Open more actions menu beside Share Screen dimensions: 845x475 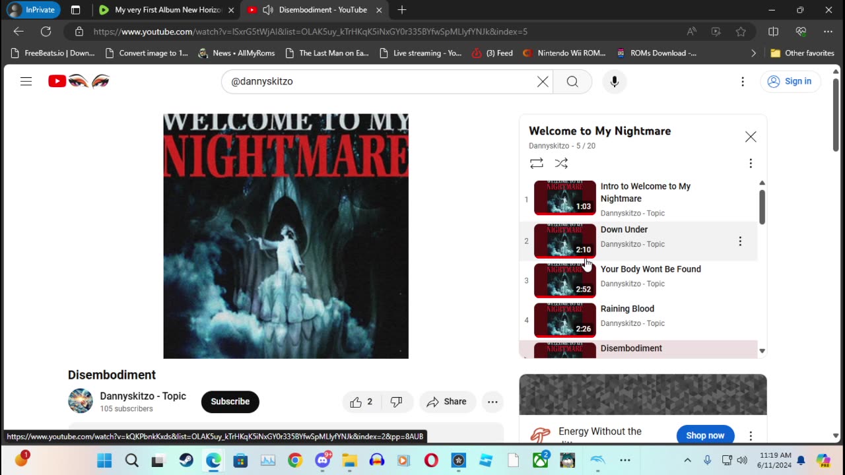click(492, 402)
